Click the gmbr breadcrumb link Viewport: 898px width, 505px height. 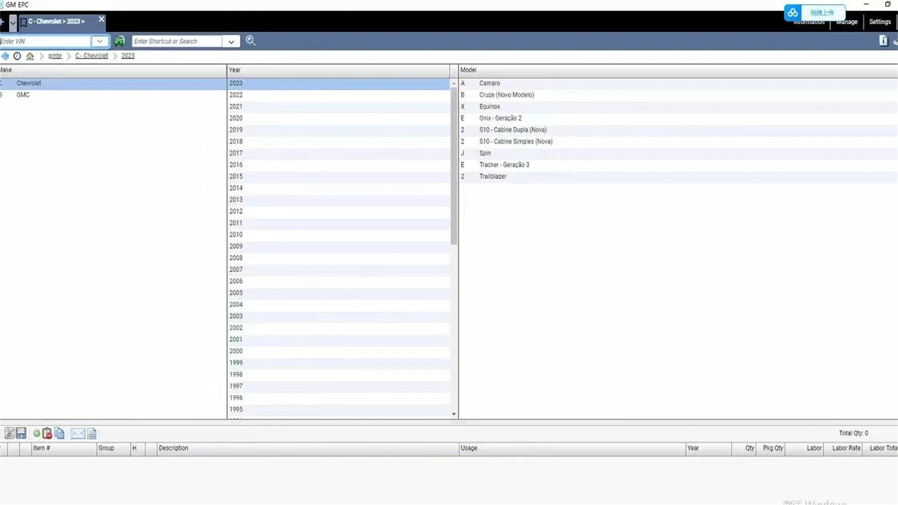coord(55,56)
